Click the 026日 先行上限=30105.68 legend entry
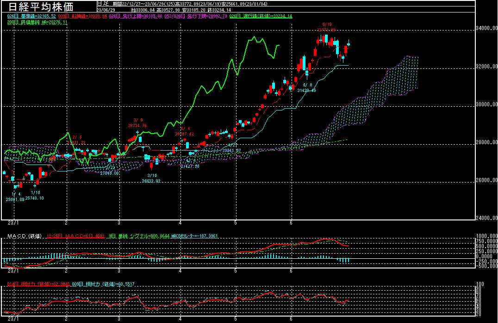This screenshot has width=498, height=323. [136, 16]
